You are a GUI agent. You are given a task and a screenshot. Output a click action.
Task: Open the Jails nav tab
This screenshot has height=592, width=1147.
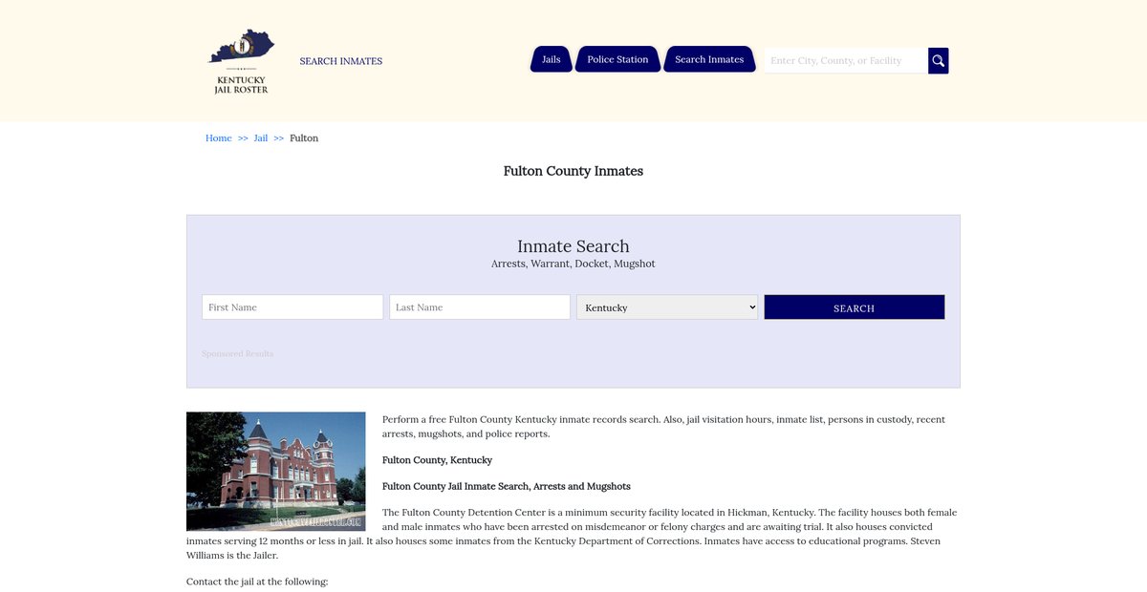[552, 59]
